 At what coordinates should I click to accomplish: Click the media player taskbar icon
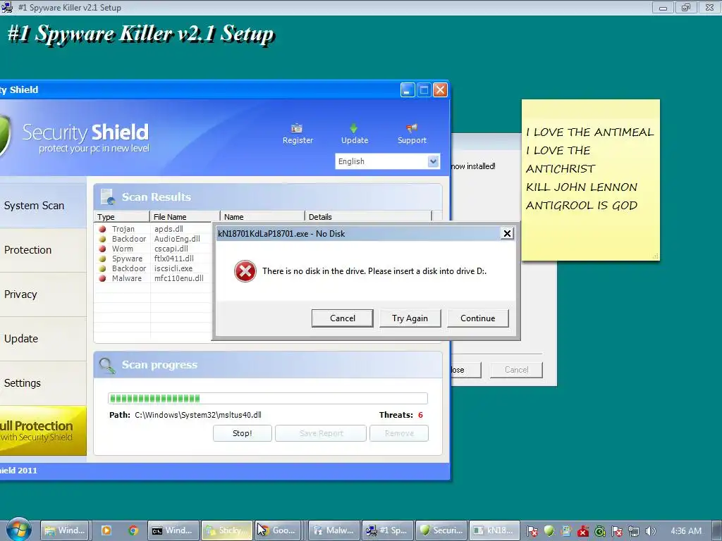click(106, 530)
